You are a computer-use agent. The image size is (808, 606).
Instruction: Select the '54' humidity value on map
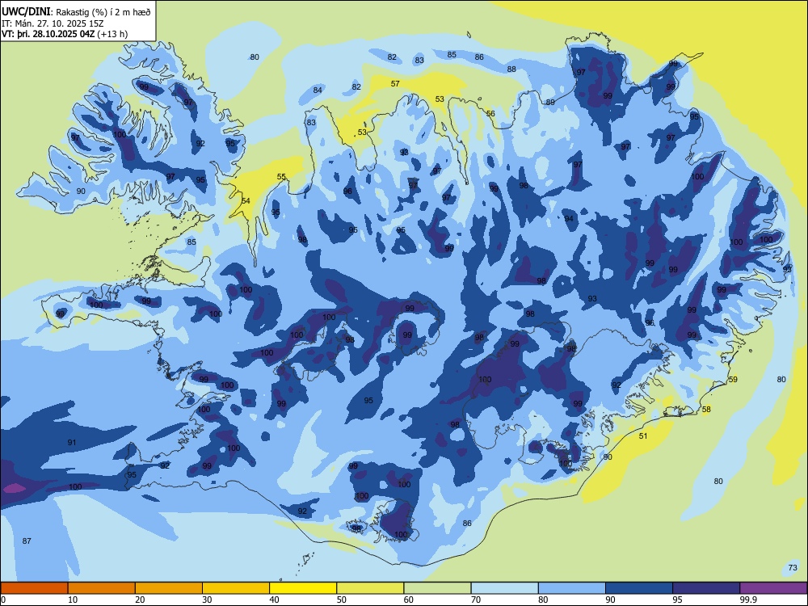point(246,200)
